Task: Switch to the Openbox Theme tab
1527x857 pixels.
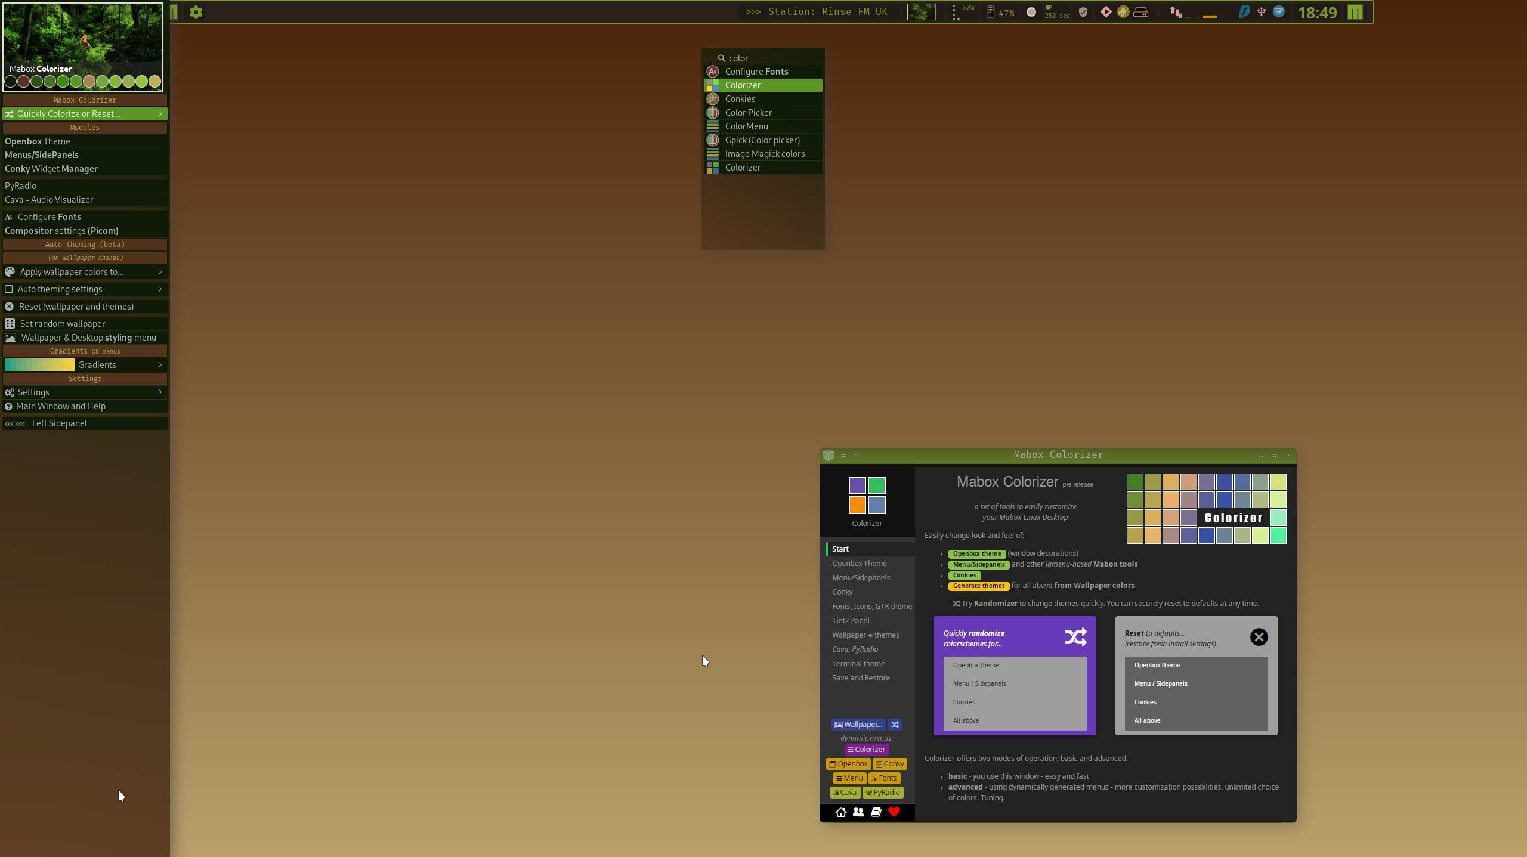Action: coord(859,563)
